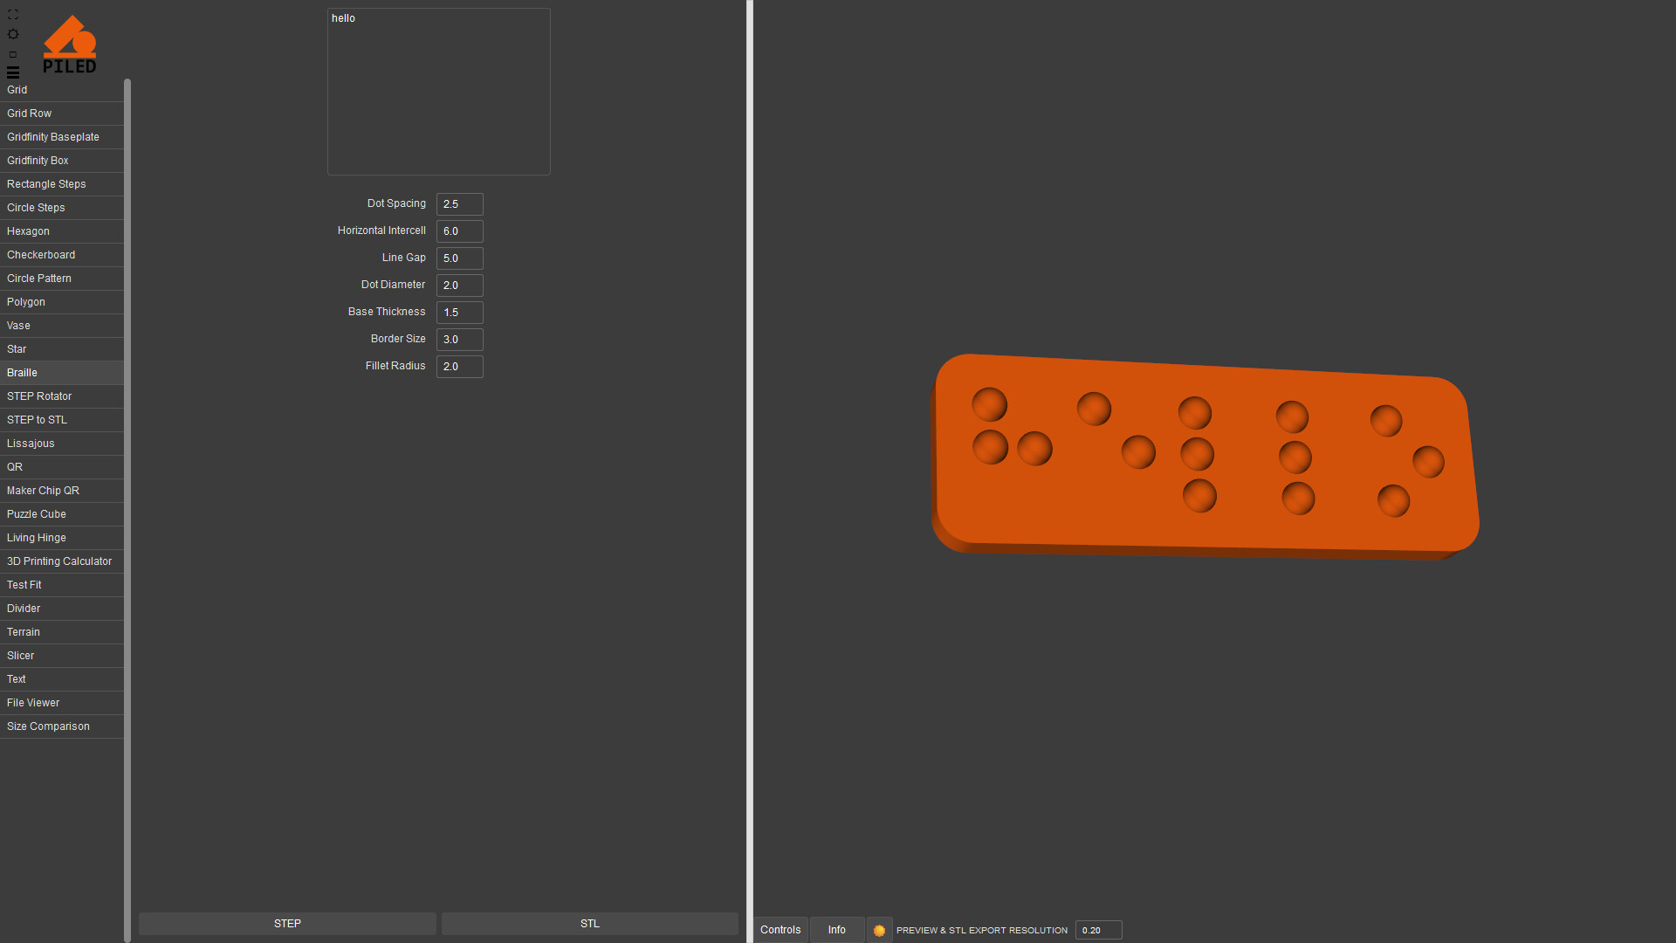Export model using the STL button
1676x943 pixels.
(590, 924)
